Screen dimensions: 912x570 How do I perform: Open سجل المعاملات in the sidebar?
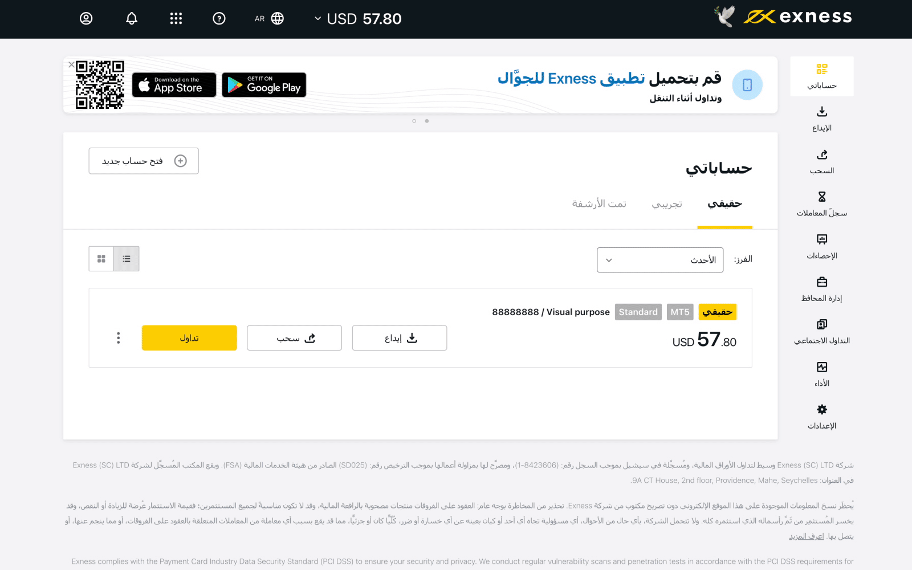click(822, 204)
